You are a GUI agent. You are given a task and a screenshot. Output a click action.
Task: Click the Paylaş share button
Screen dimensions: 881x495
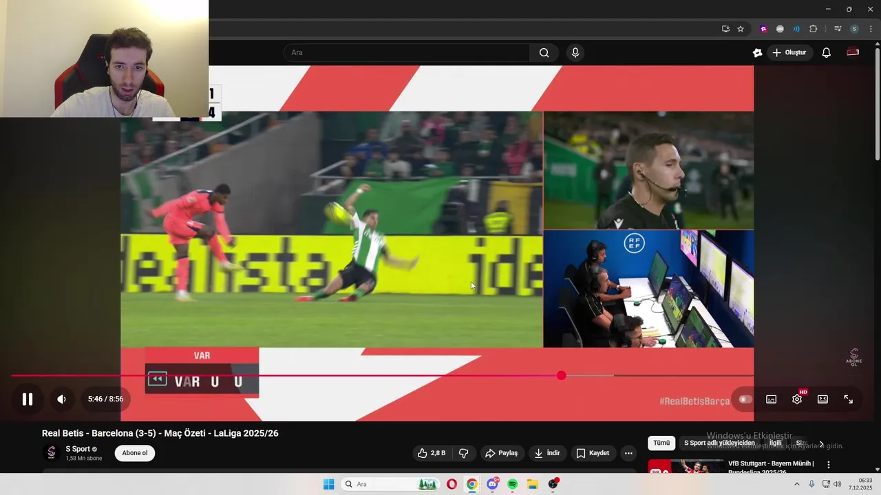(501, 453)
